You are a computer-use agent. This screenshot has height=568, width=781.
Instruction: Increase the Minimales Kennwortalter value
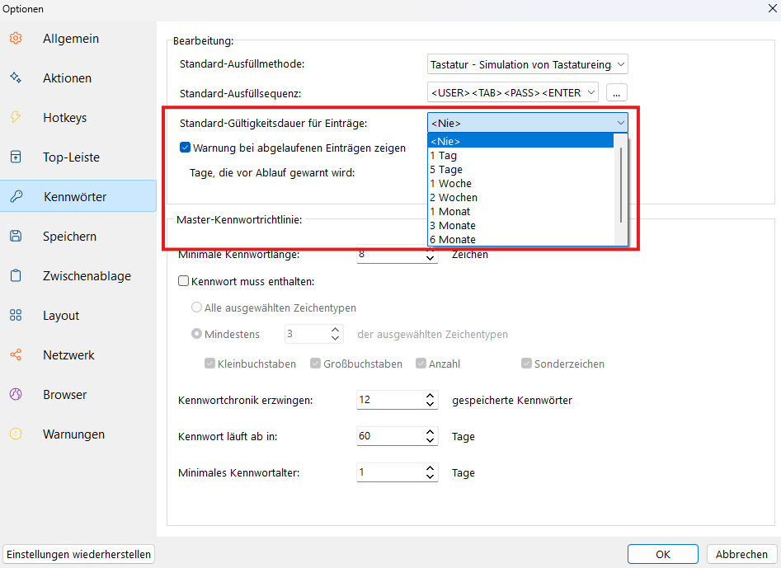(x=430, y=467)
